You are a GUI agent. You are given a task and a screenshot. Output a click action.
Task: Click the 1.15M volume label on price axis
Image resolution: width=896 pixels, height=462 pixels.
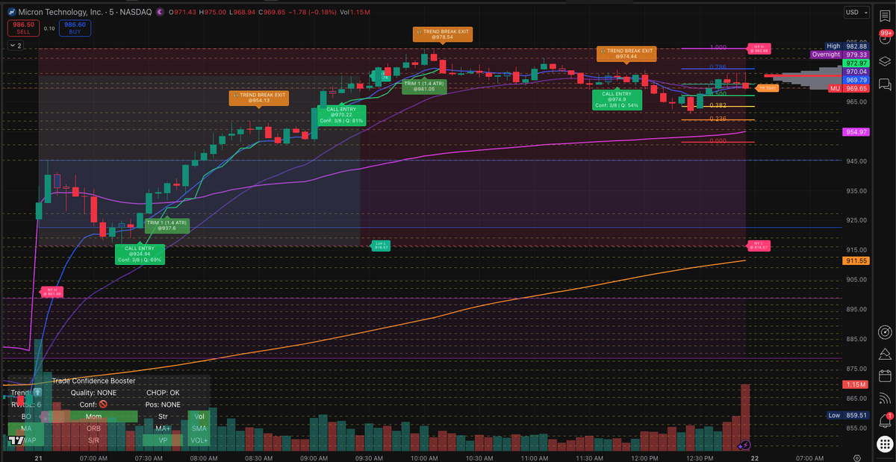pos(856,384)
